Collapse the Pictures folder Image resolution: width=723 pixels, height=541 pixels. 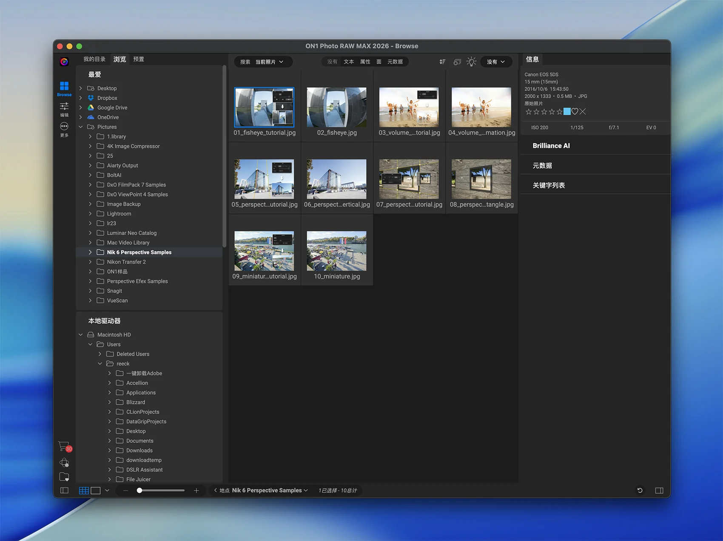pos(81,127)
